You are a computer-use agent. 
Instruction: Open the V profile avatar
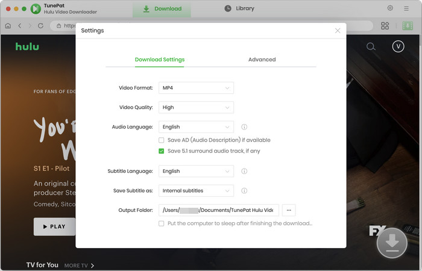point(398,46)
